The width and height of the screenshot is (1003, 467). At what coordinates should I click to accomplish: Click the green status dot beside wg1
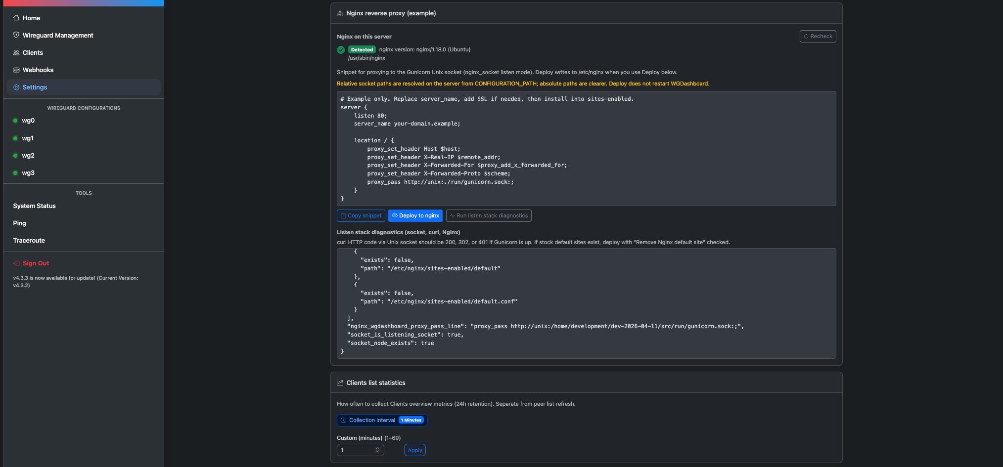[15, 138]
